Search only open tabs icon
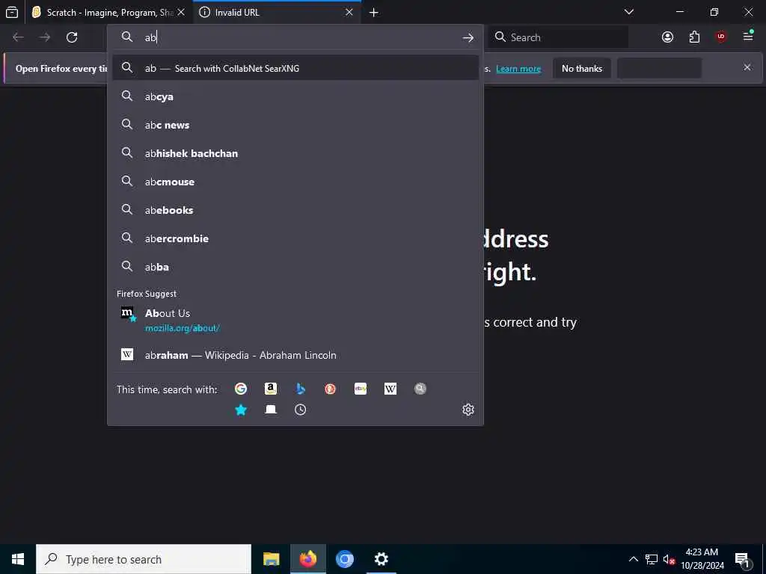This screenshot has height=574, width=766. click(x=271, y=410)
